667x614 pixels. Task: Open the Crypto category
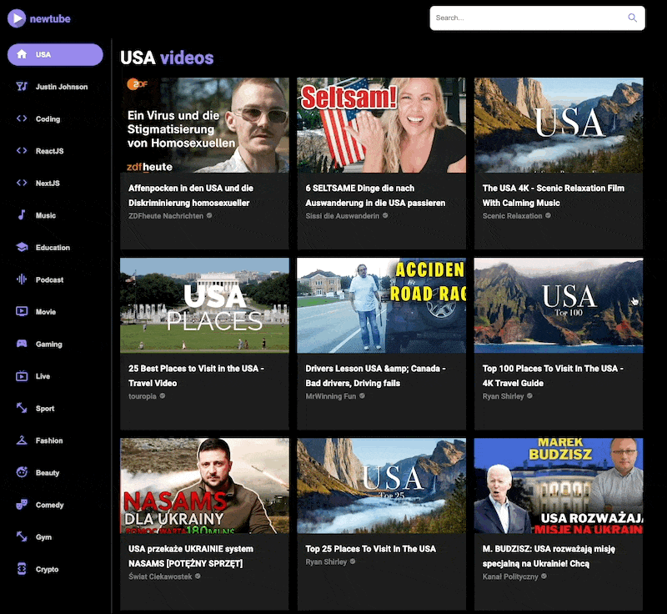pos(55,569)
